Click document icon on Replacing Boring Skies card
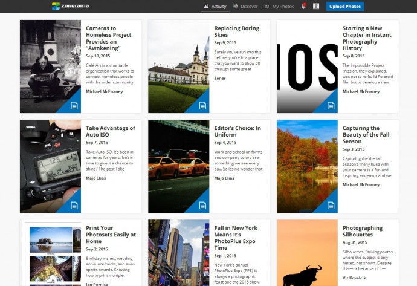 tap(202, 106)
